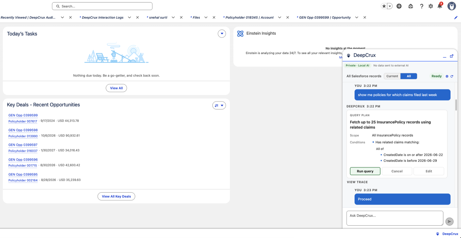
Task: Switch to the Files tab
Action: [x=195, y=18]
